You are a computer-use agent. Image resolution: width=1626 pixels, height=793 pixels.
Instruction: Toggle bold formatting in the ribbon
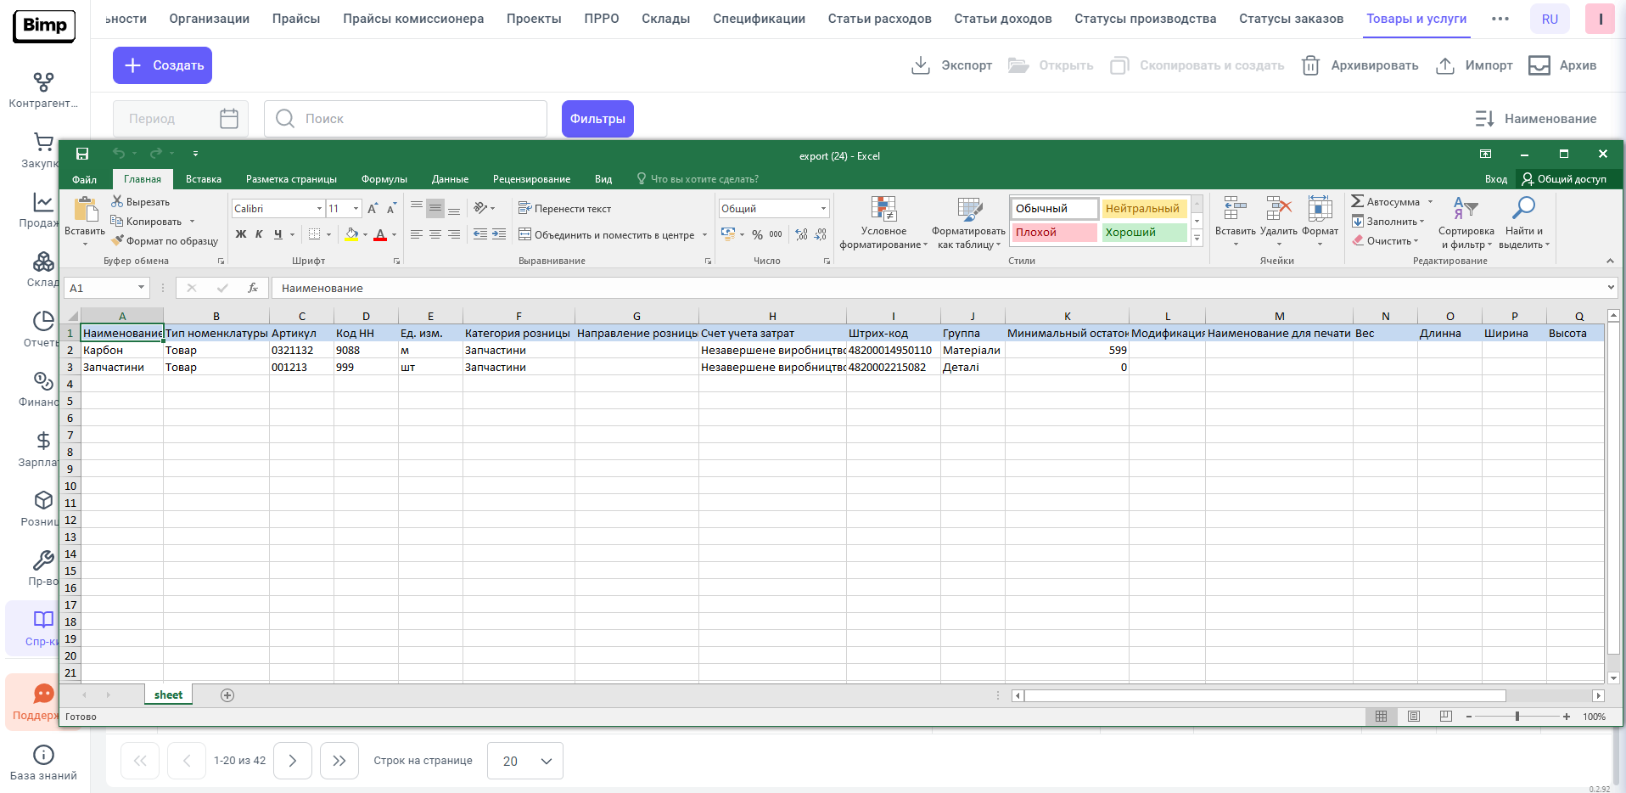pos(241,234)
